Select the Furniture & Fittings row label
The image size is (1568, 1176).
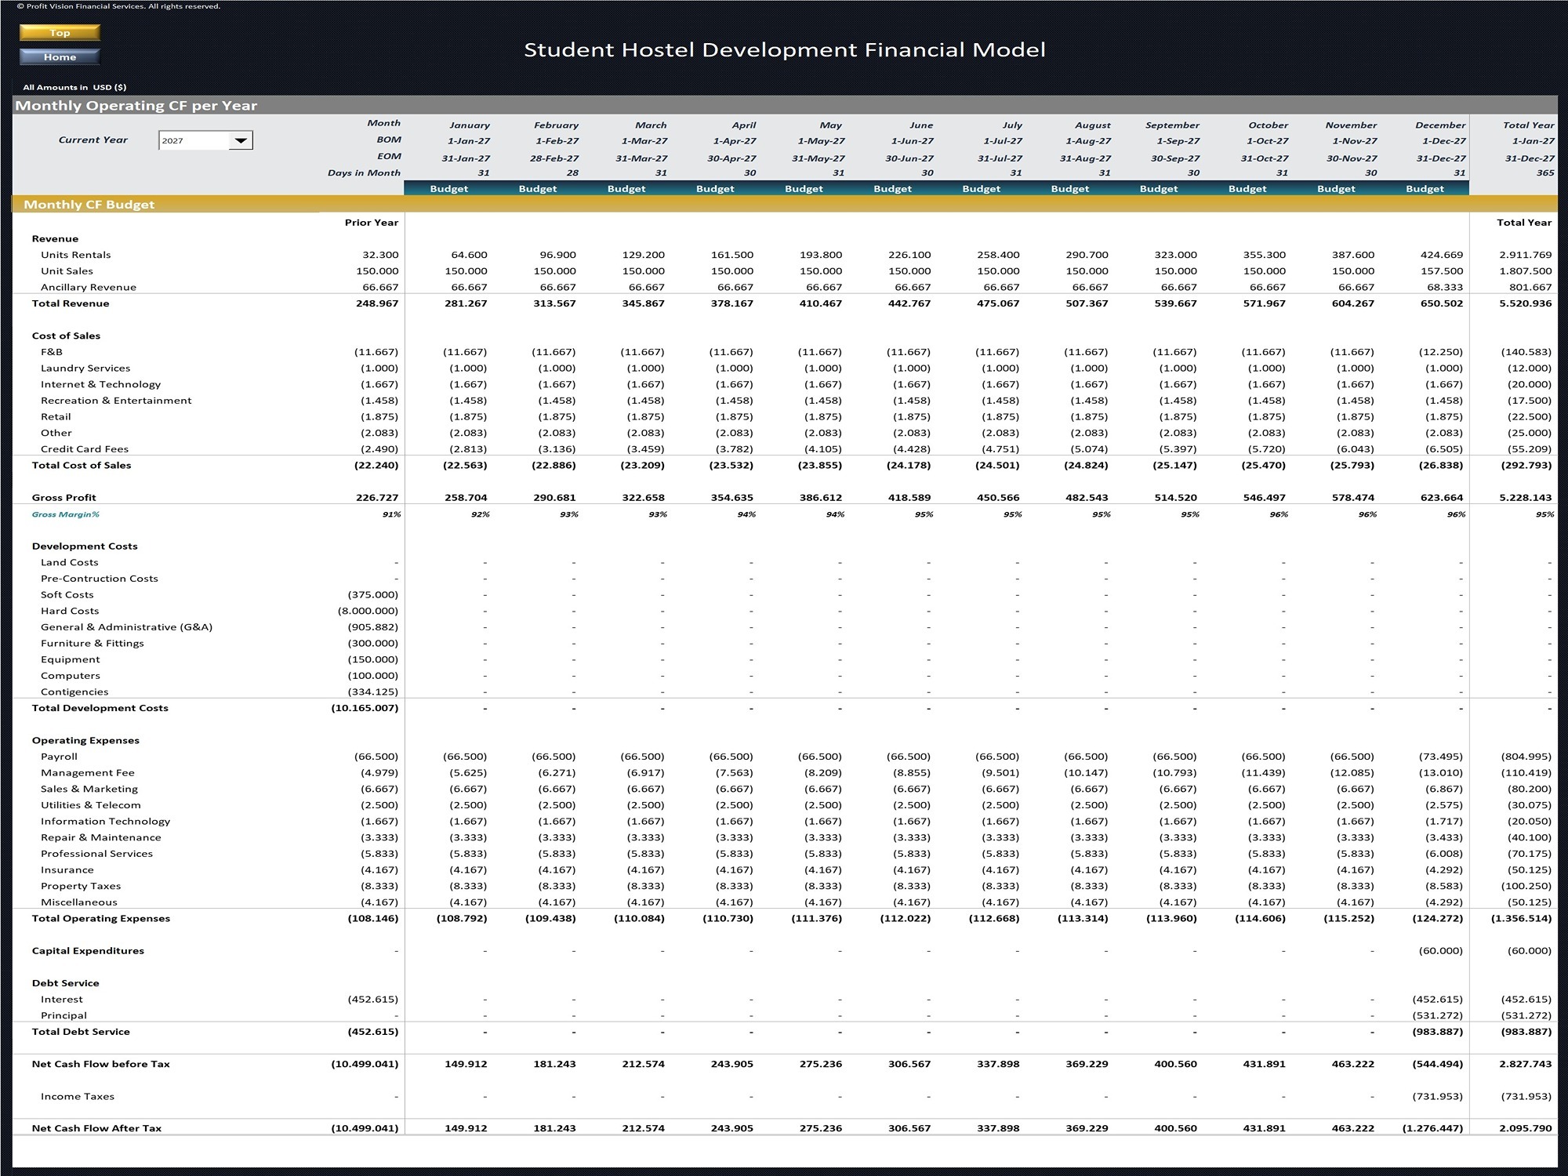(x=92, y=644)
